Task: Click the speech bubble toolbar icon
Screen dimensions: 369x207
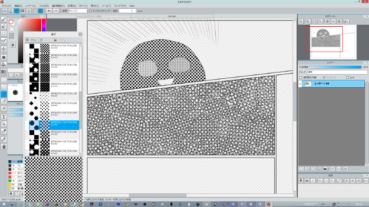Action: coord(16,11)
